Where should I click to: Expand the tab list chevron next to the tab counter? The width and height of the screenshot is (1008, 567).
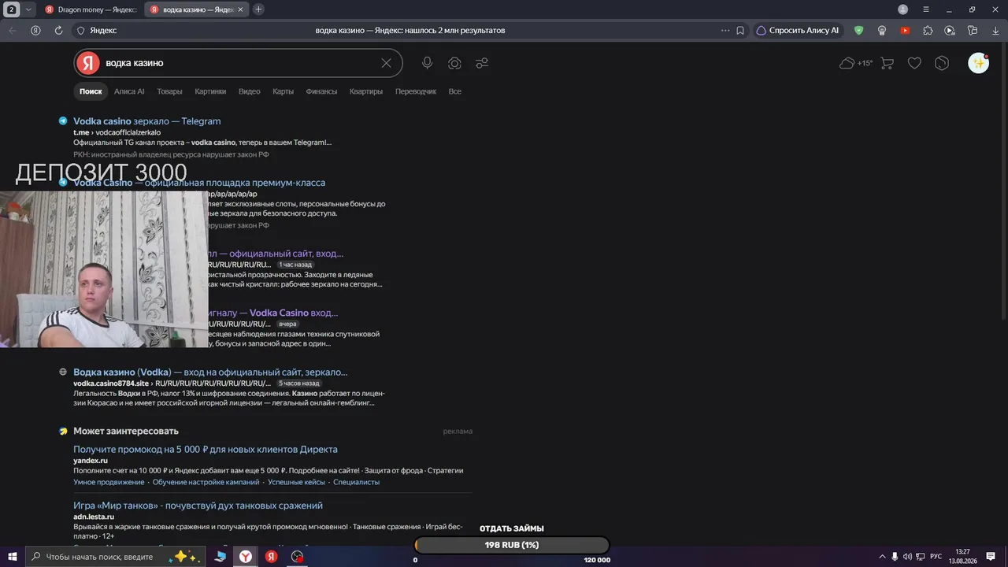pyautogui.click(x=29, y=9)
